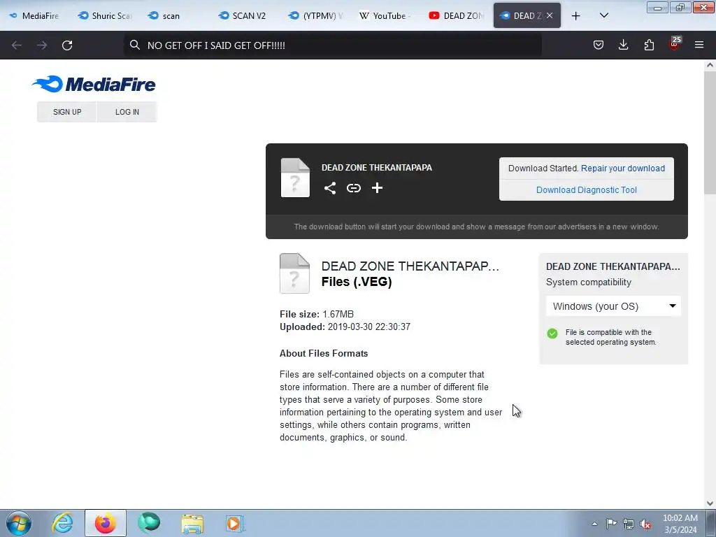716x537 pixels.
Task: Click the LOG IN button
Action: pyautogui.click(x=127, y=112)
